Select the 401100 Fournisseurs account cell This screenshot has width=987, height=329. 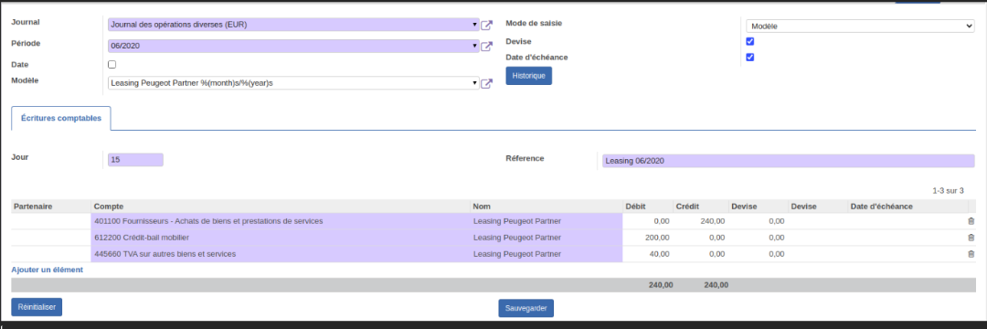(x=281, y=221)
